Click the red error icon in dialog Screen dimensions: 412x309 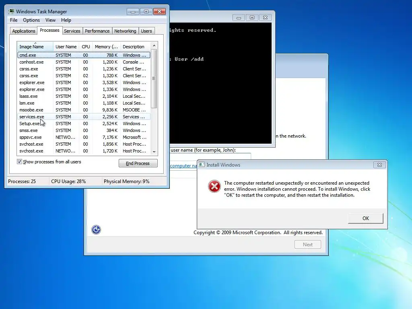tap(214, 186)
